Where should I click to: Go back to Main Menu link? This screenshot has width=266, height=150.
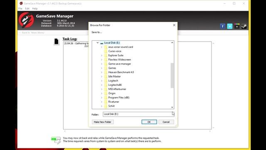pyautogui.click(x=32, y=32)
